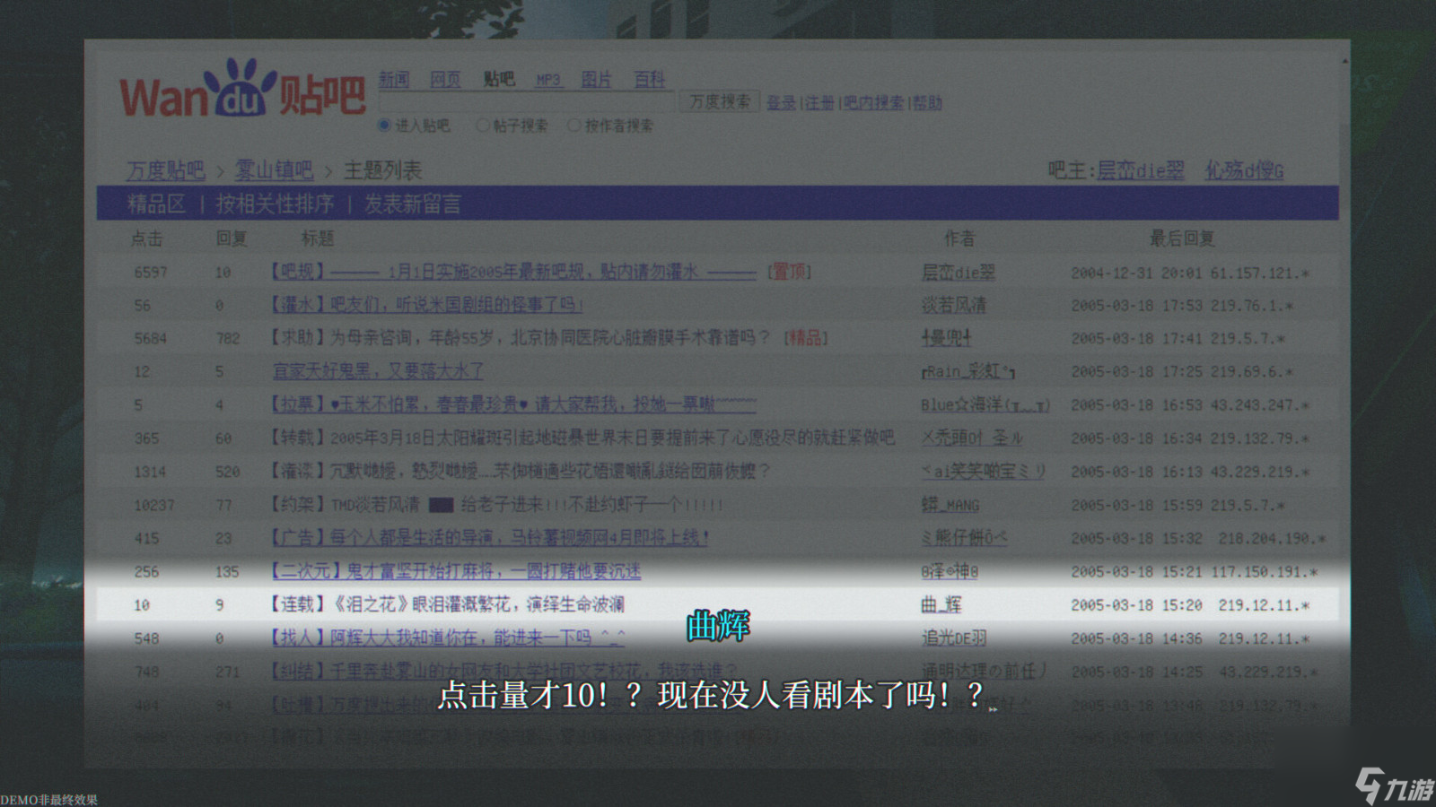Click author ミ熊仔餅
This screenshot has height=807, width=1436.
point(964,538)
